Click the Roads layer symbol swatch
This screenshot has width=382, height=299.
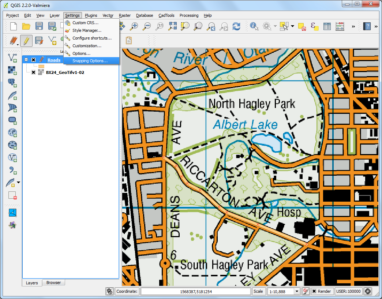(x=41, y=66)
